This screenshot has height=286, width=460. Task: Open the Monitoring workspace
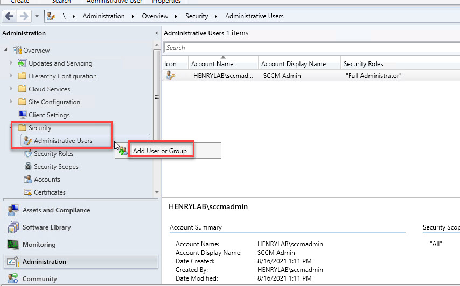[x=39, y=245]
